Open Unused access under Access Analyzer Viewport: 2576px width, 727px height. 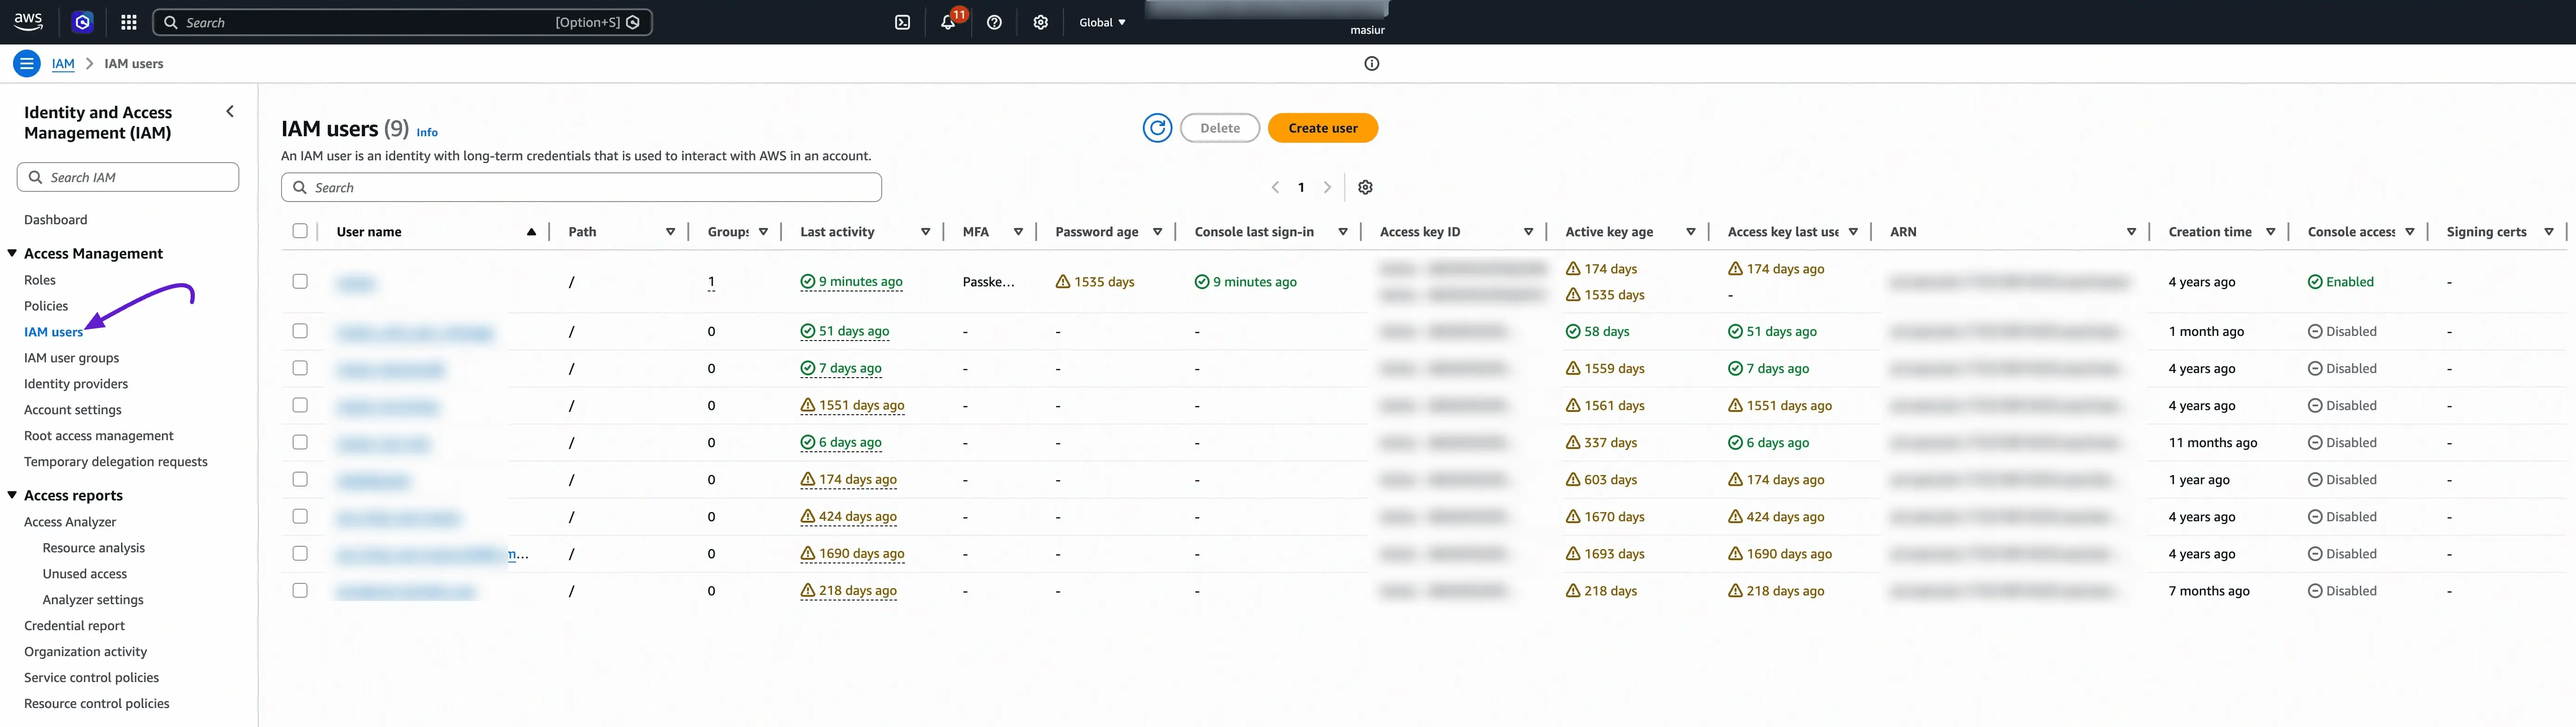[x=85, y=573]
